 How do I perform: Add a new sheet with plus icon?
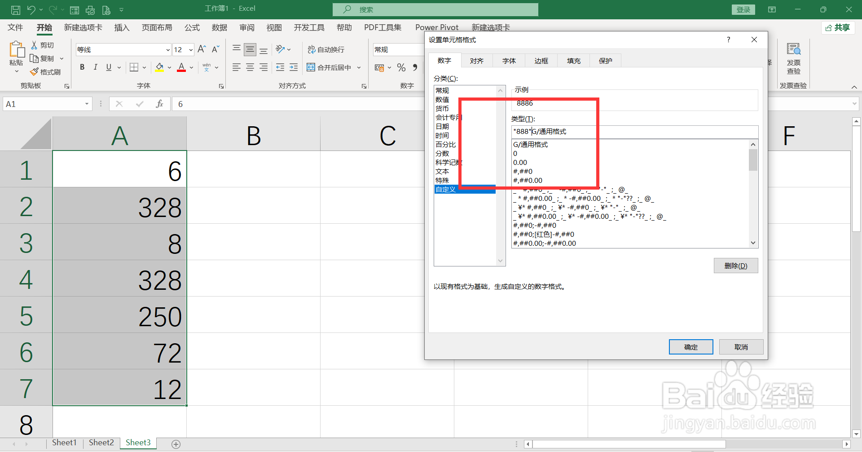[176, 444]
